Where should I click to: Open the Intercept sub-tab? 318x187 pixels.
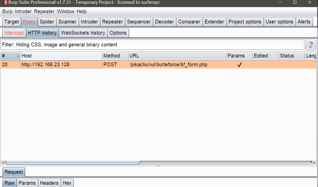click(14, 33)
